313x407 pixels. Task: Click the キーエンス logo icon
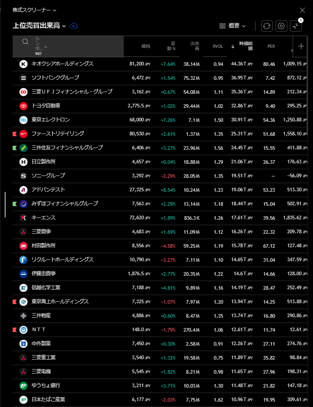[23, 218]
